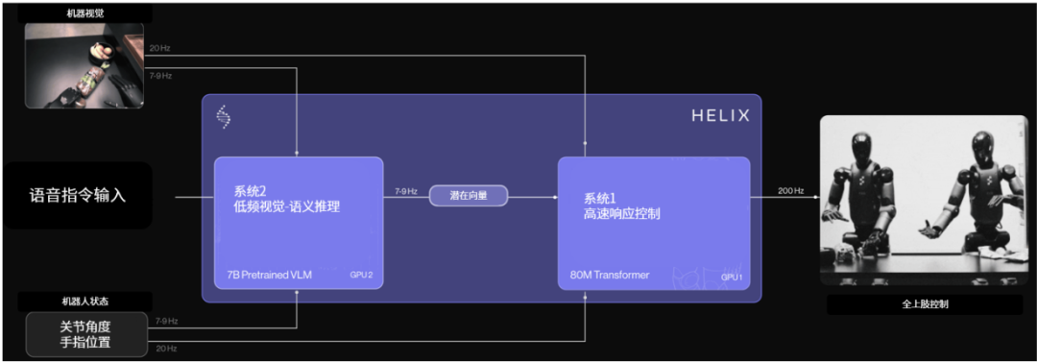Click the 7B Pretrained VLM text
1037x362 pixels.
point(268,275)
